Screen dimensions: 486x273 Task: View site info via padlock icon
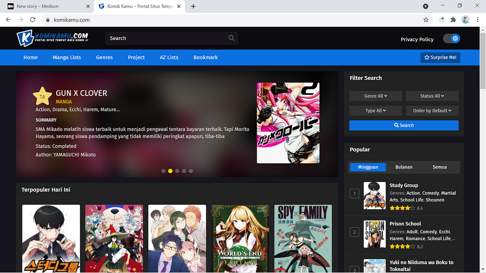click(48, 19)
